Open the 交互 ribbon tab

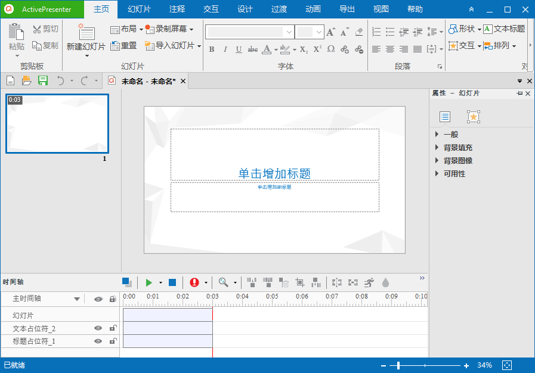pos(211,9)
